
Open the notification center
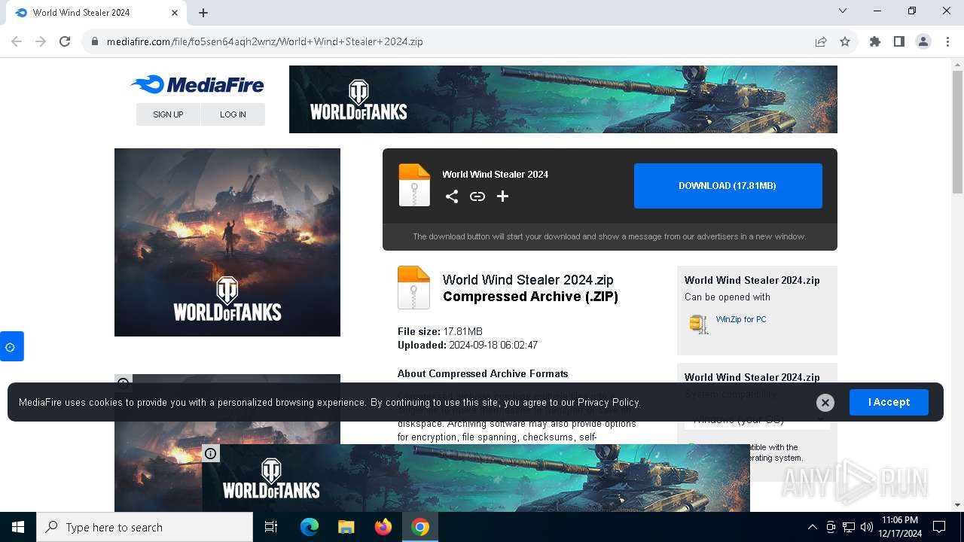pyautogui.click(x=939, y=527)
